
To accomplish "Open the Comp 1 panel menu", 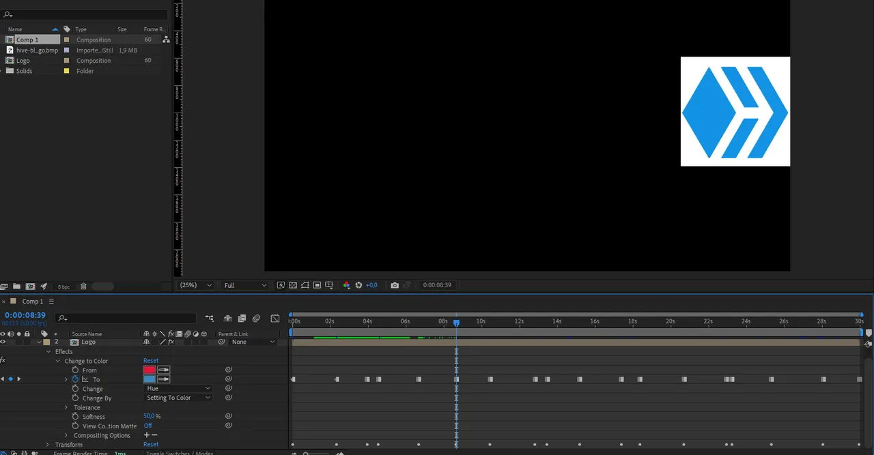I will coord(51,301).
